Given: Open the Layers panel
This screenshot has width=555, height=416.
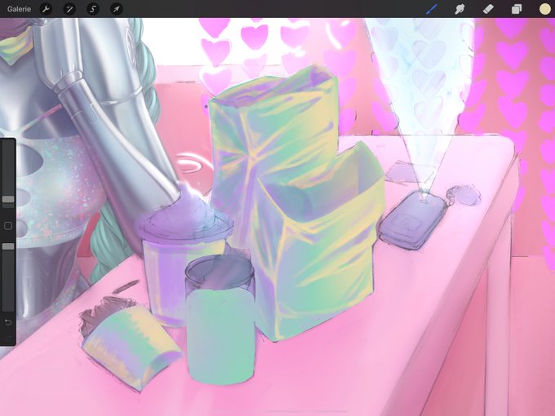Looking at the screenshot, I should tap(517, 9).
